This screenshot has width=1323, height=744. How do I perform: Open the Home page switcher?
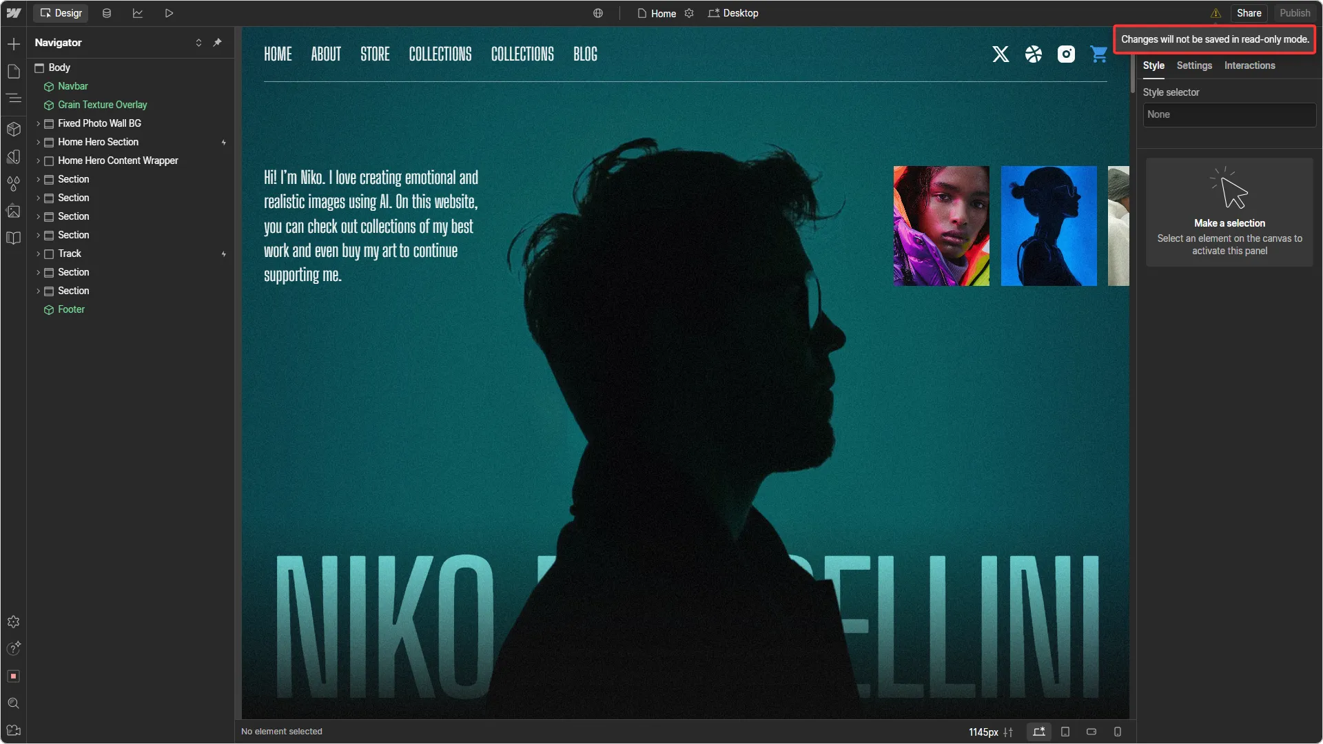coord(657,13)
